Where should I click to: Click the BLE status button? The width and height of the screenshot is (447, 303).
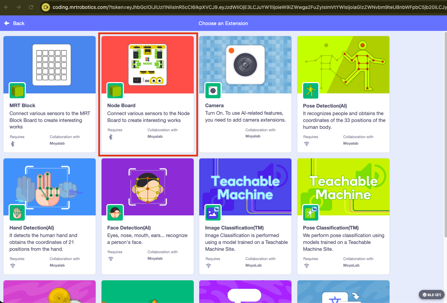[432, 295]
